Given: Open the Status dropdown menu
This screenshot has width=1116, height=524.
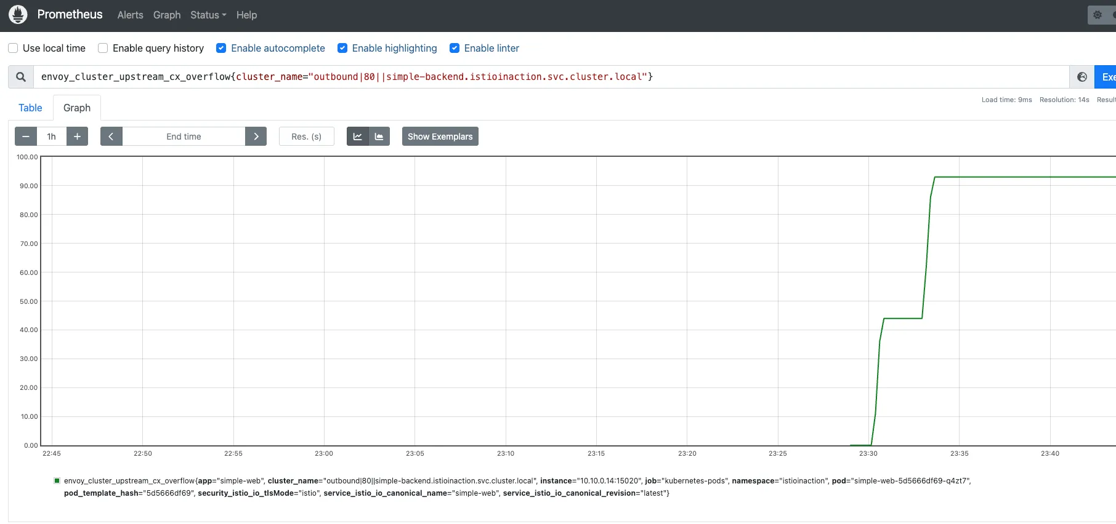Looking at the screenshot, I should pyautogui.click(x=208, y=15).
